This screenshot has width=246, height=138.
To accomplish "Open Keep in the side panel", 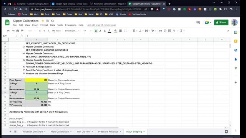I will coord(236,41).
